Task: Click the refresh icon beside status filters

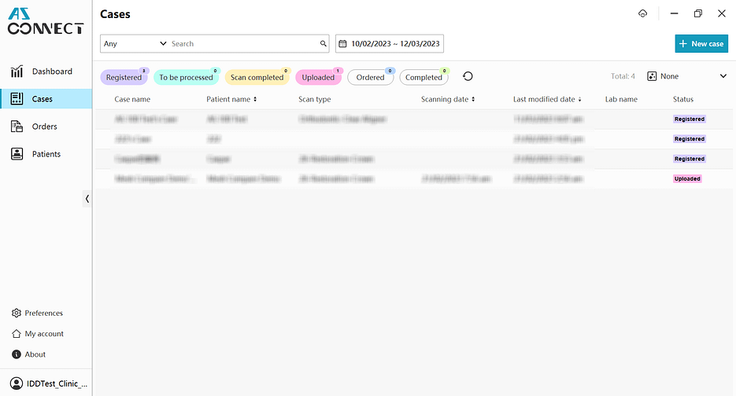Action: (x=468, y=77)
